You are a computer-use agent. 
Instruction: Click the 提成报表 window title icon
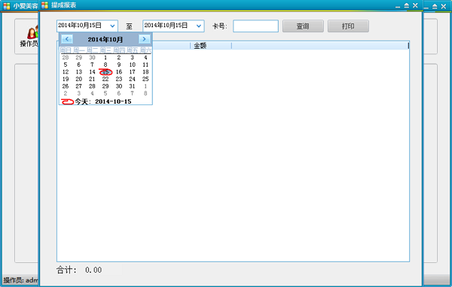[44, 5]
